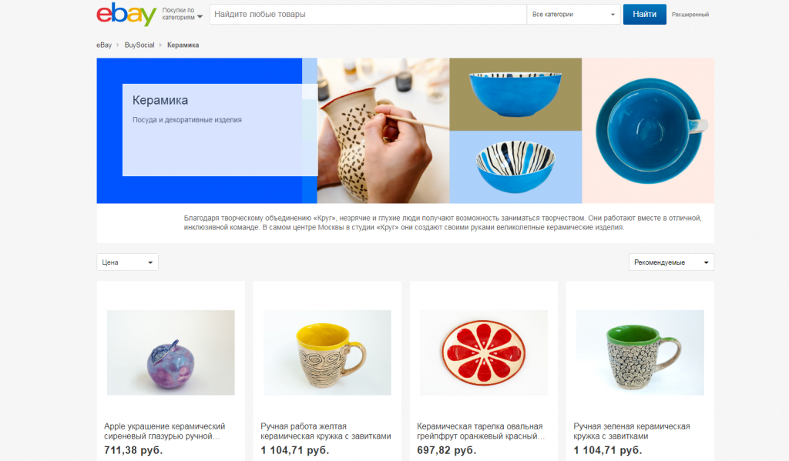Open the yellow ceramic mug thumbnail
Image resolution: width=789 pixels, height=461 pixels.
click(327, 352)
